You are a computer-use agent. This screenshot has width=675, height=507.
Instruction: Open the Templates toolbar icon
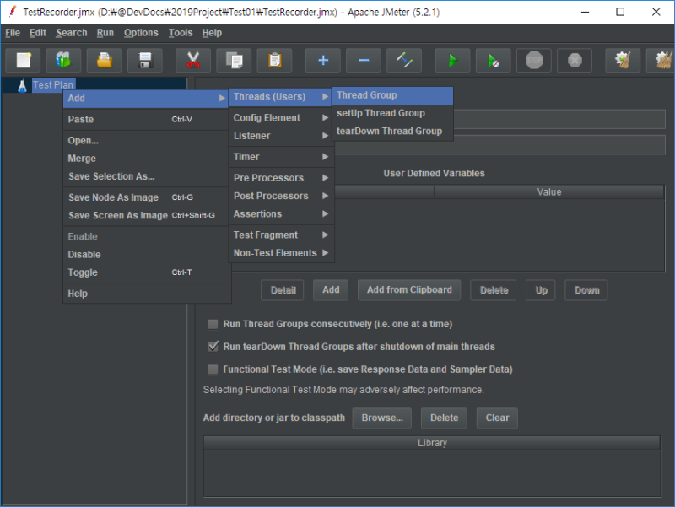[64, 60]
